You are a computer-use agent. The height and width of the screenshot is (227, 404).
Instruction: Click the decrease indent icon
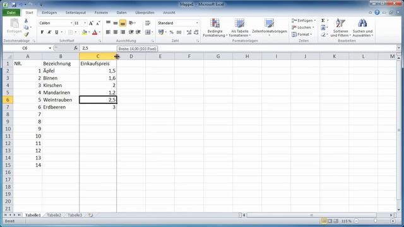click(131, 32)
